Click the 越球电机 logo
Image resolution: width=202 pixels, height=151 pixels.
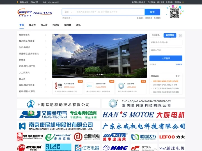point(172,147)
